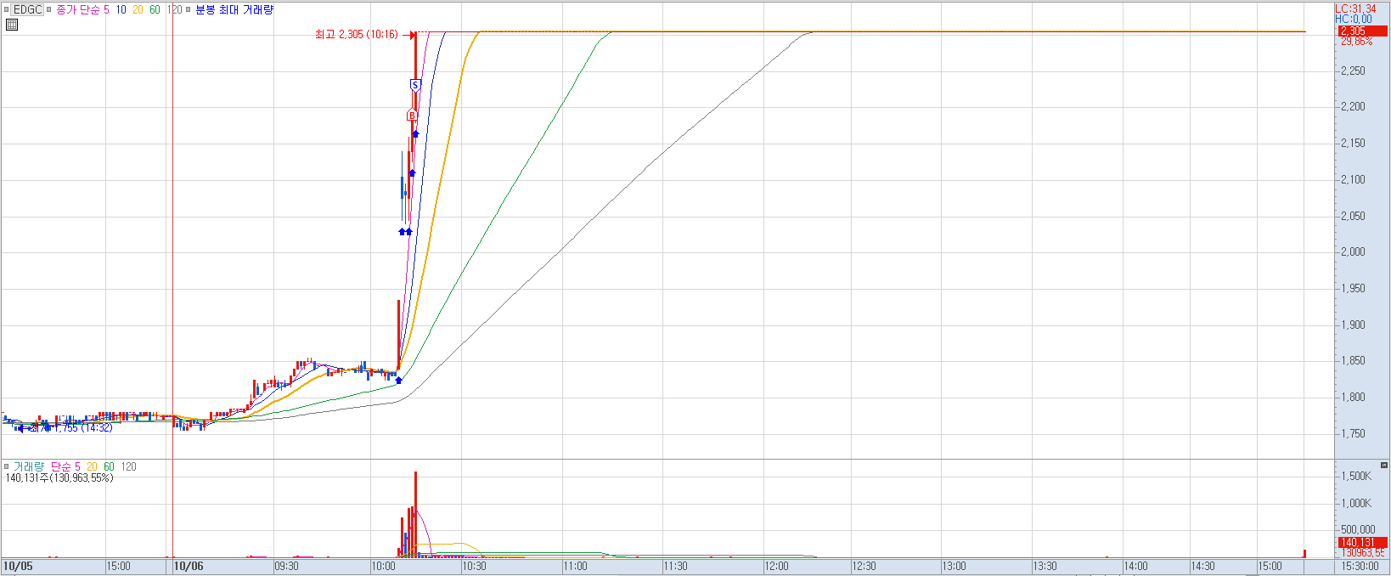Image resolution: width=1391 pixels, height=576 pixels.
Task: Click the HC:0.00 readout
Action: pos(1354,20)
